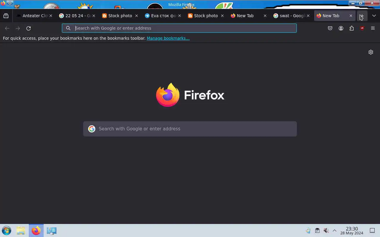This screenshot has height=237, width=380.
Task: Open a new tab with plus button
Action: point(362,16)
